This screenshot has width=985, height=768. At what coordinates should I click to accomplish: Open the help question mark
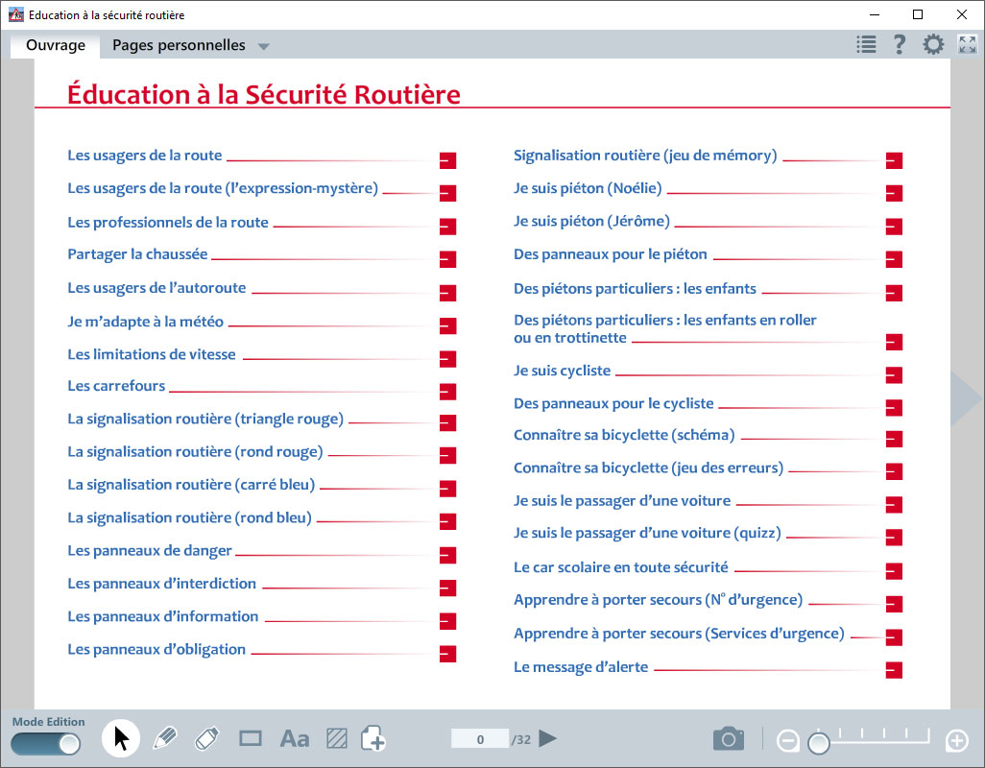pos(900,43)
